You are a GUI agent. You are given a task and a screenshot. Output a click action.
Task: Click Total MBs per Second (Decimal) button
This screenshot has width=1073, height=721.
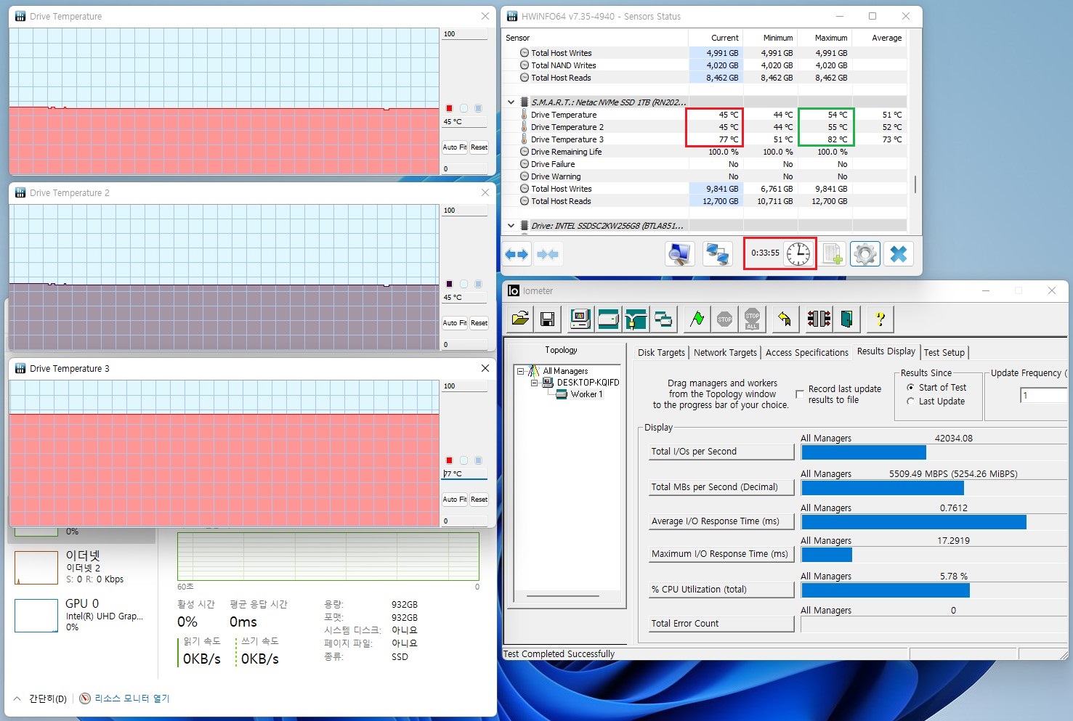tap(721, 487)
